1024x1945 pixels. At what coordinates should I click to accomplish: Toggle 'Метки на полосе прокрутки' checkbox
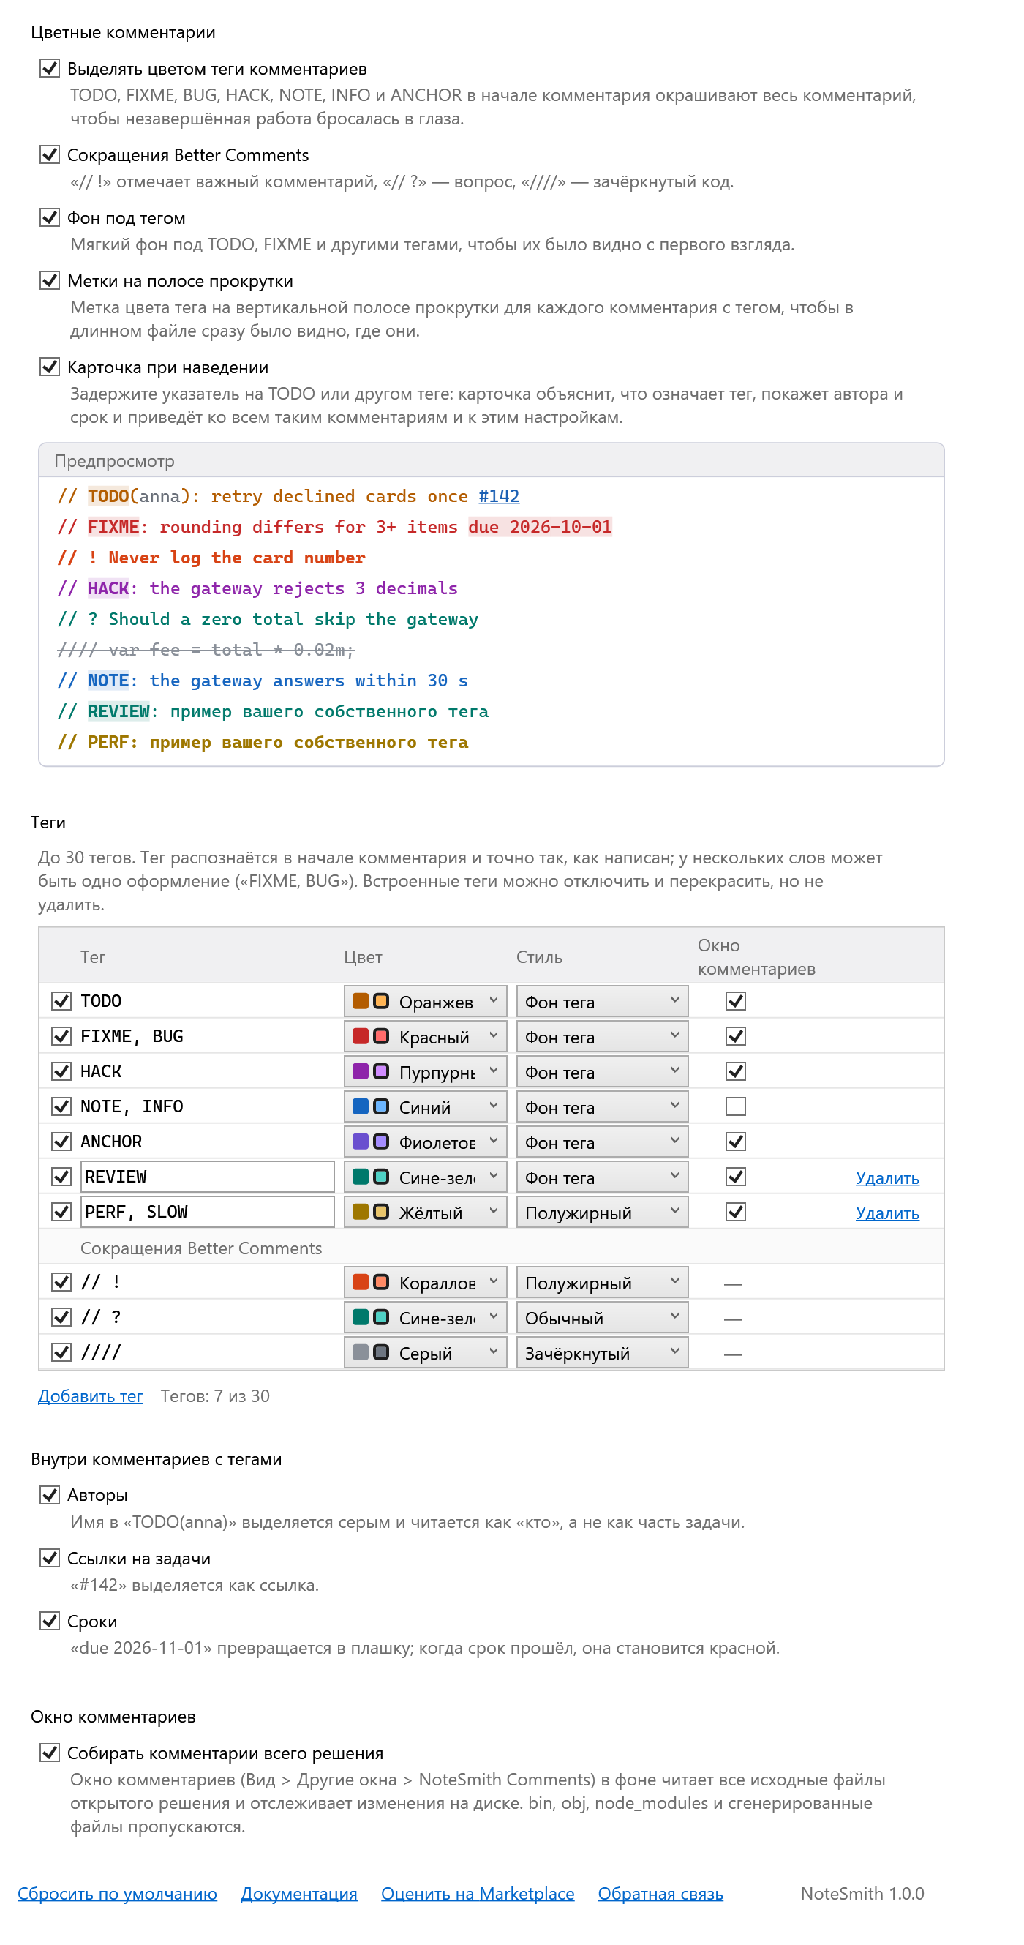click(x=50, y=281)
